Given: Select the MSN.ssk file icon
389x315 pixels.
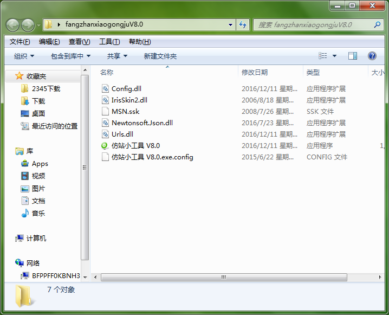Looking at the screenshot, I should [105, 112].
